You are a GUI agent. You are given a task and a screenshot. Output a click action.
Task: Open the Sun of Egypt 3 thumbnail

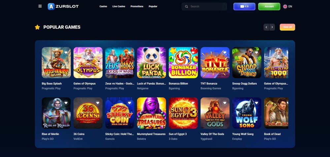(183, 113)
